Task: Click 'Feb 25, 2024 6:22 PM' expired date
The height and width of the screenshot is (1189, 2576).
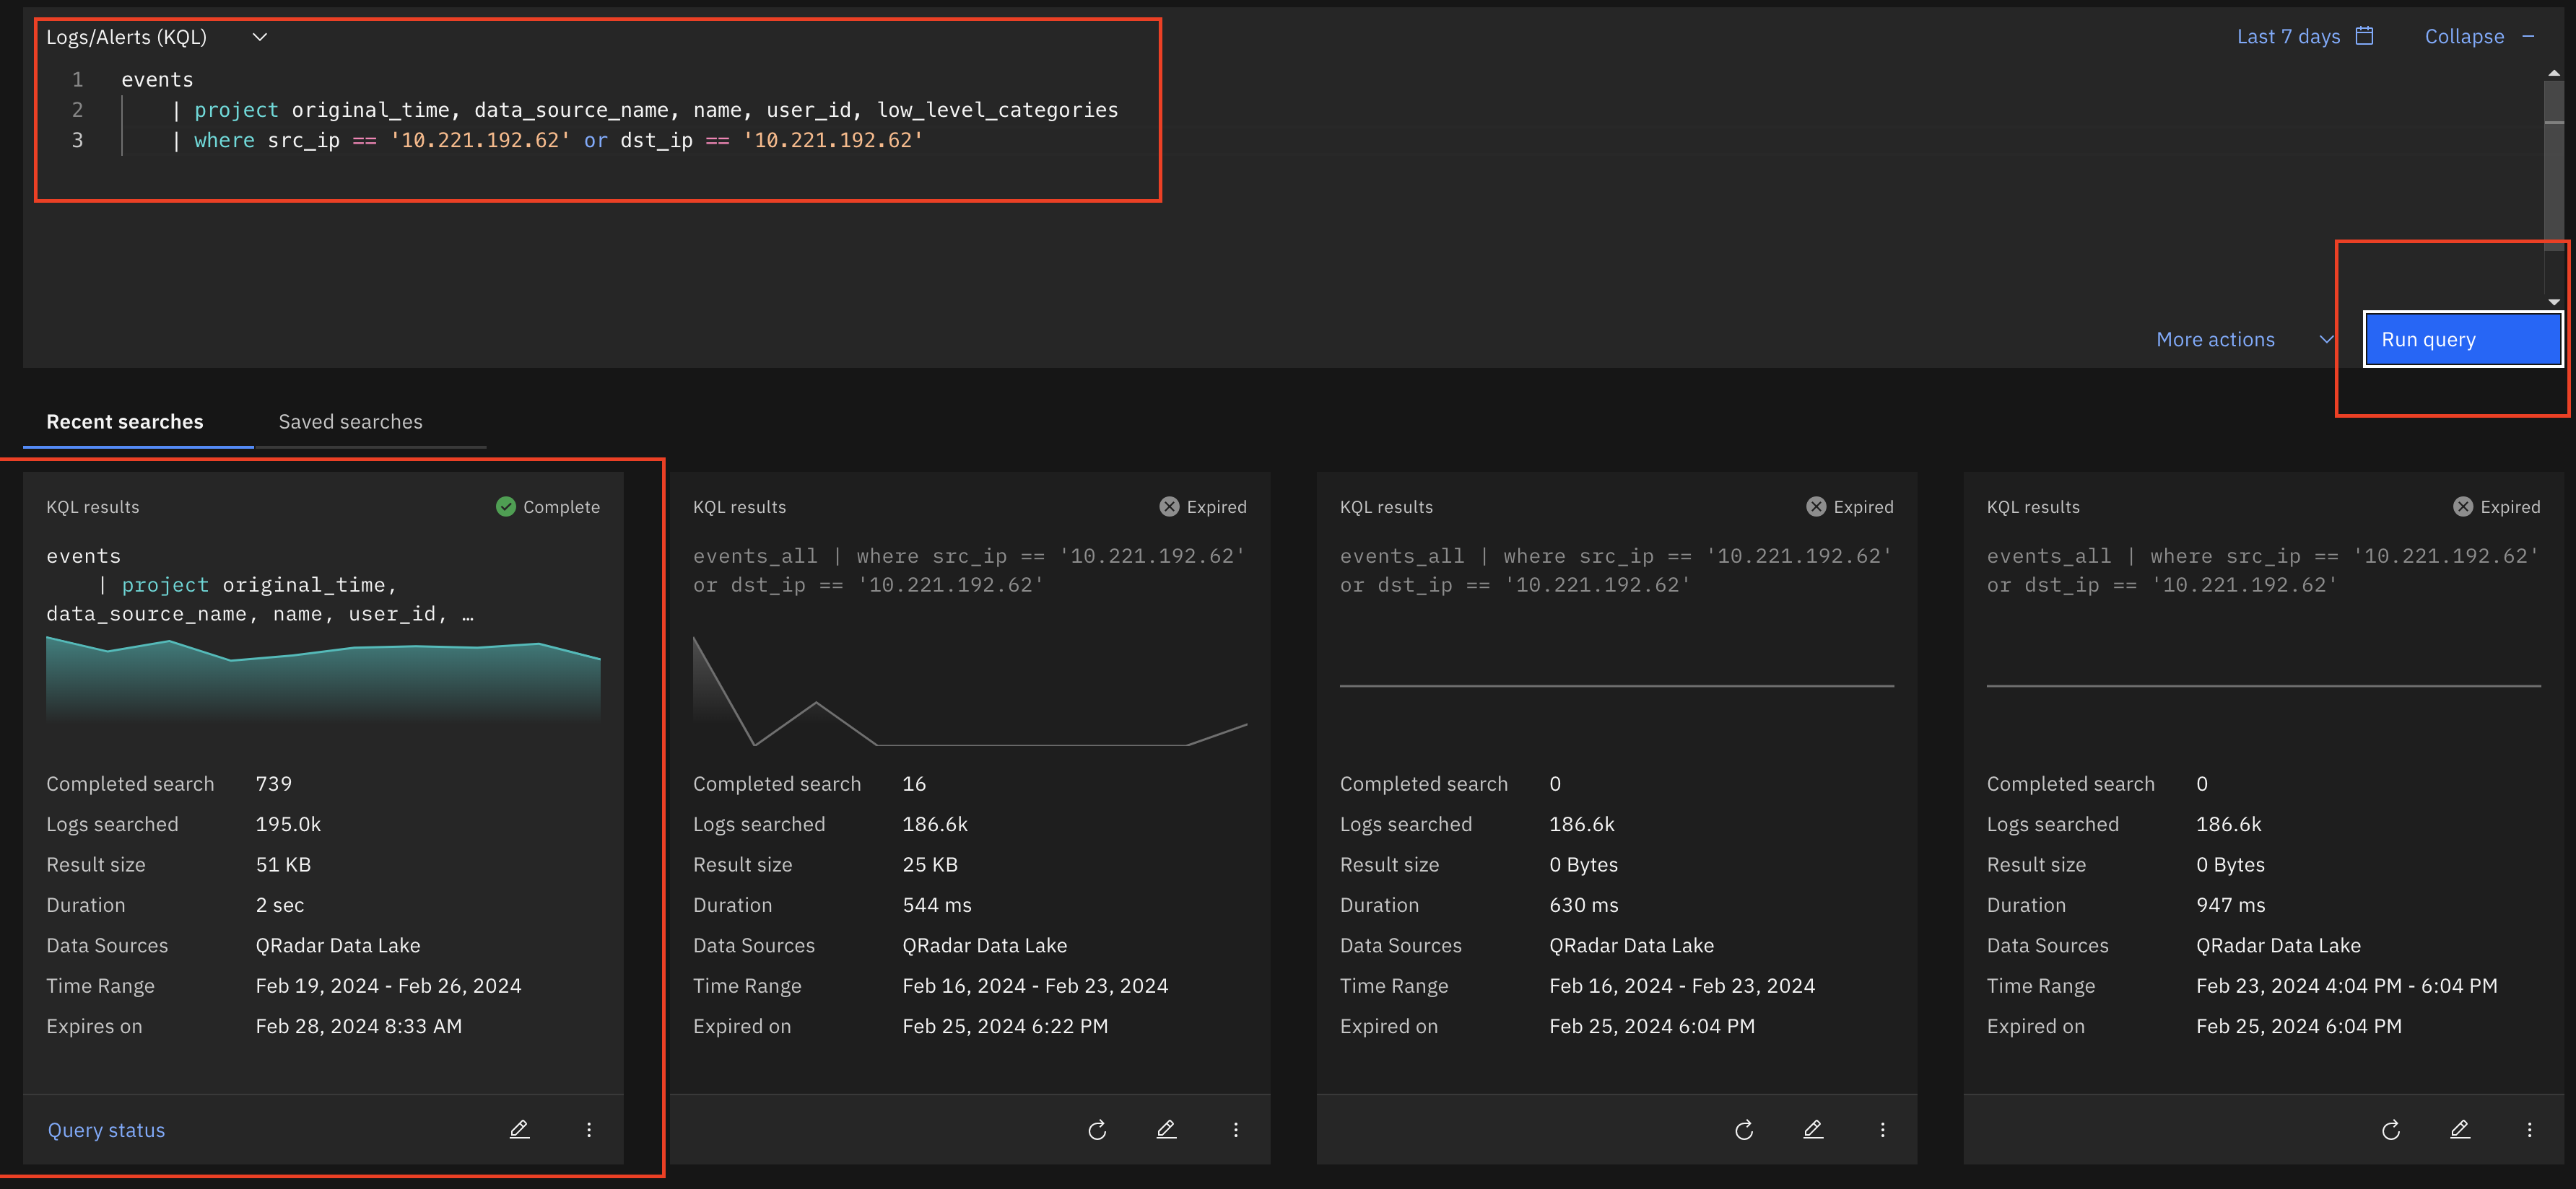Action: (x=1005, y=1026)
